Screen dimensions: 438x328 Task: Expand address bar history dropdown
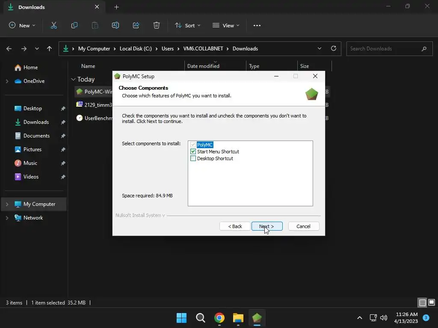319,48
